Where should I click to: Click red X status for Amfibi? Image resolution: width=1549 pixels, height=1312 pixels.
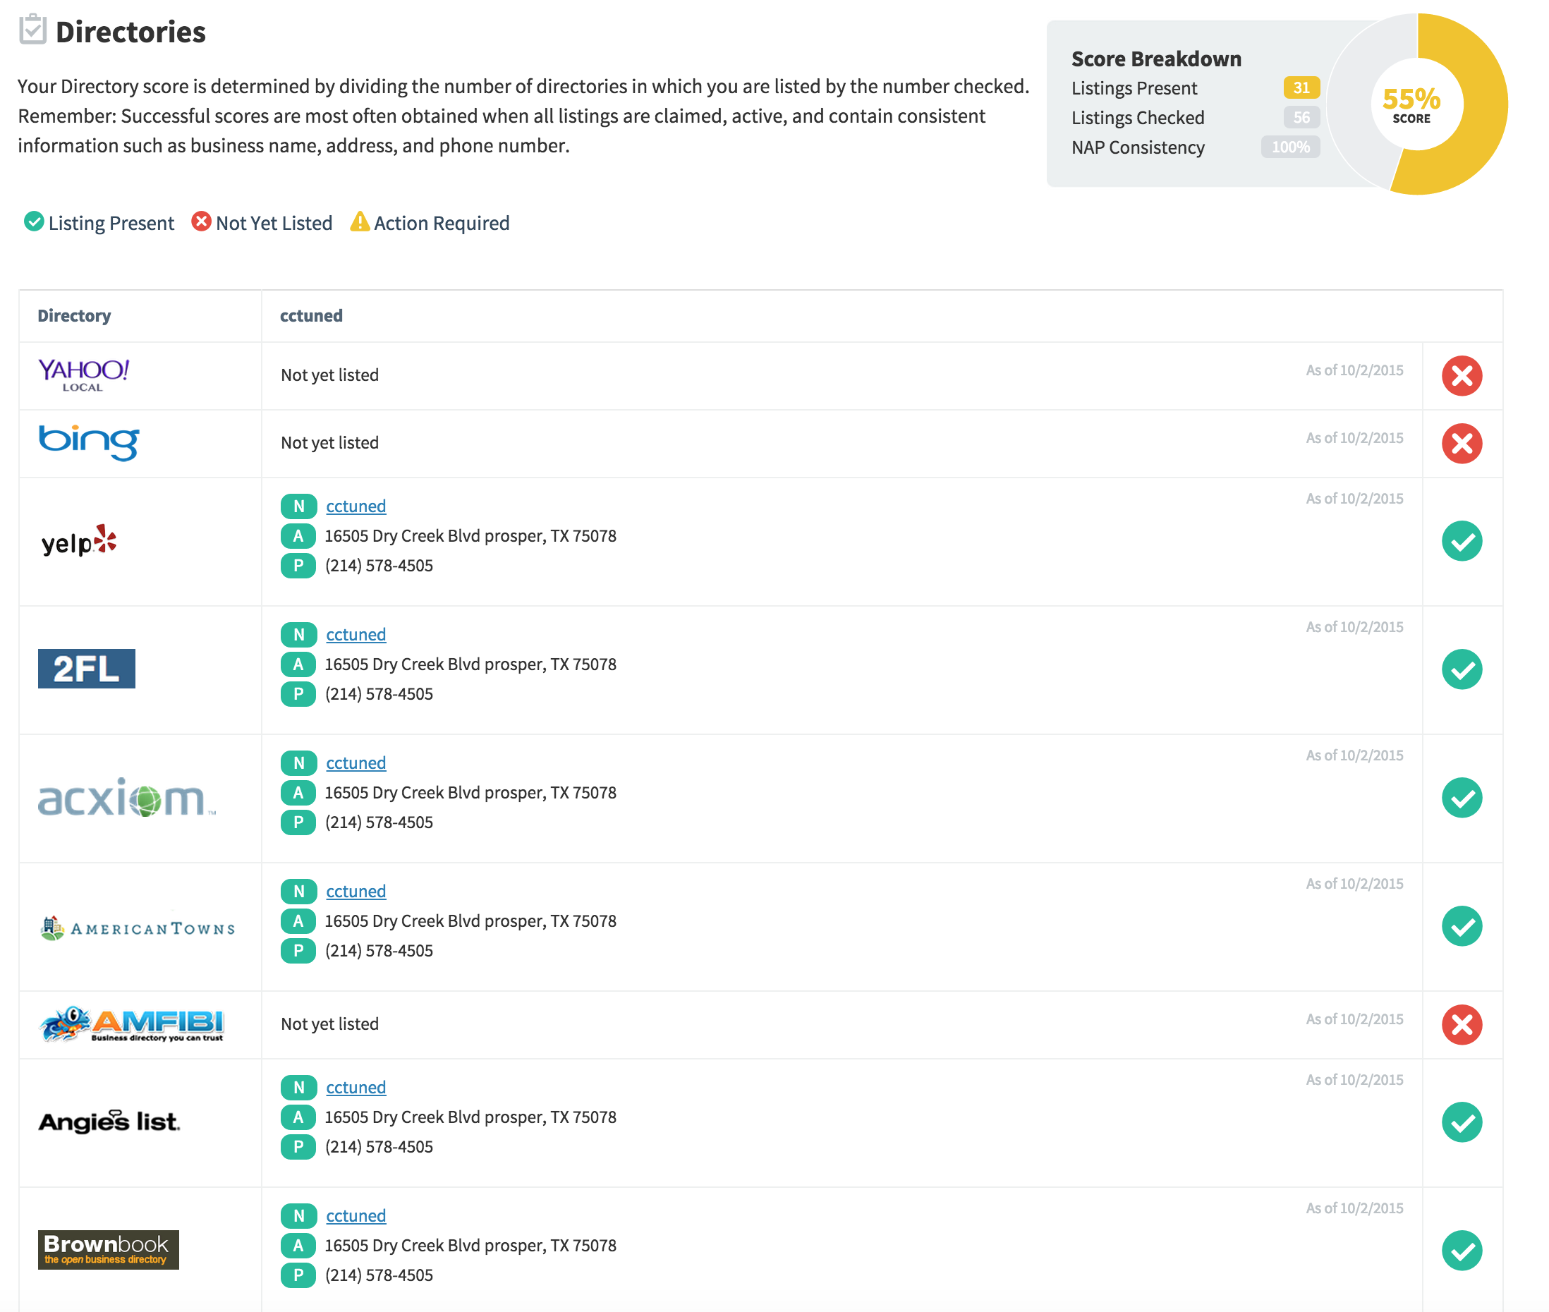point(1461,1024)
